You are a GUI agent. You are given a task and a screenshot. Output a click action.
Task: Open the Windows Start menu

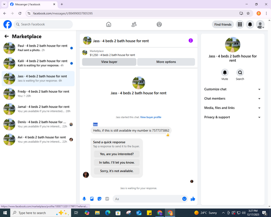point(5,213)
